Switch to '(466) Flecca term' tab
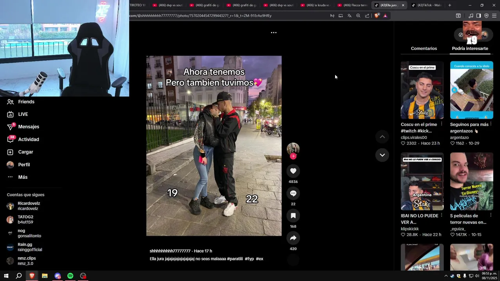The height and width of the screenshot is (281, 500). point(352,5)
